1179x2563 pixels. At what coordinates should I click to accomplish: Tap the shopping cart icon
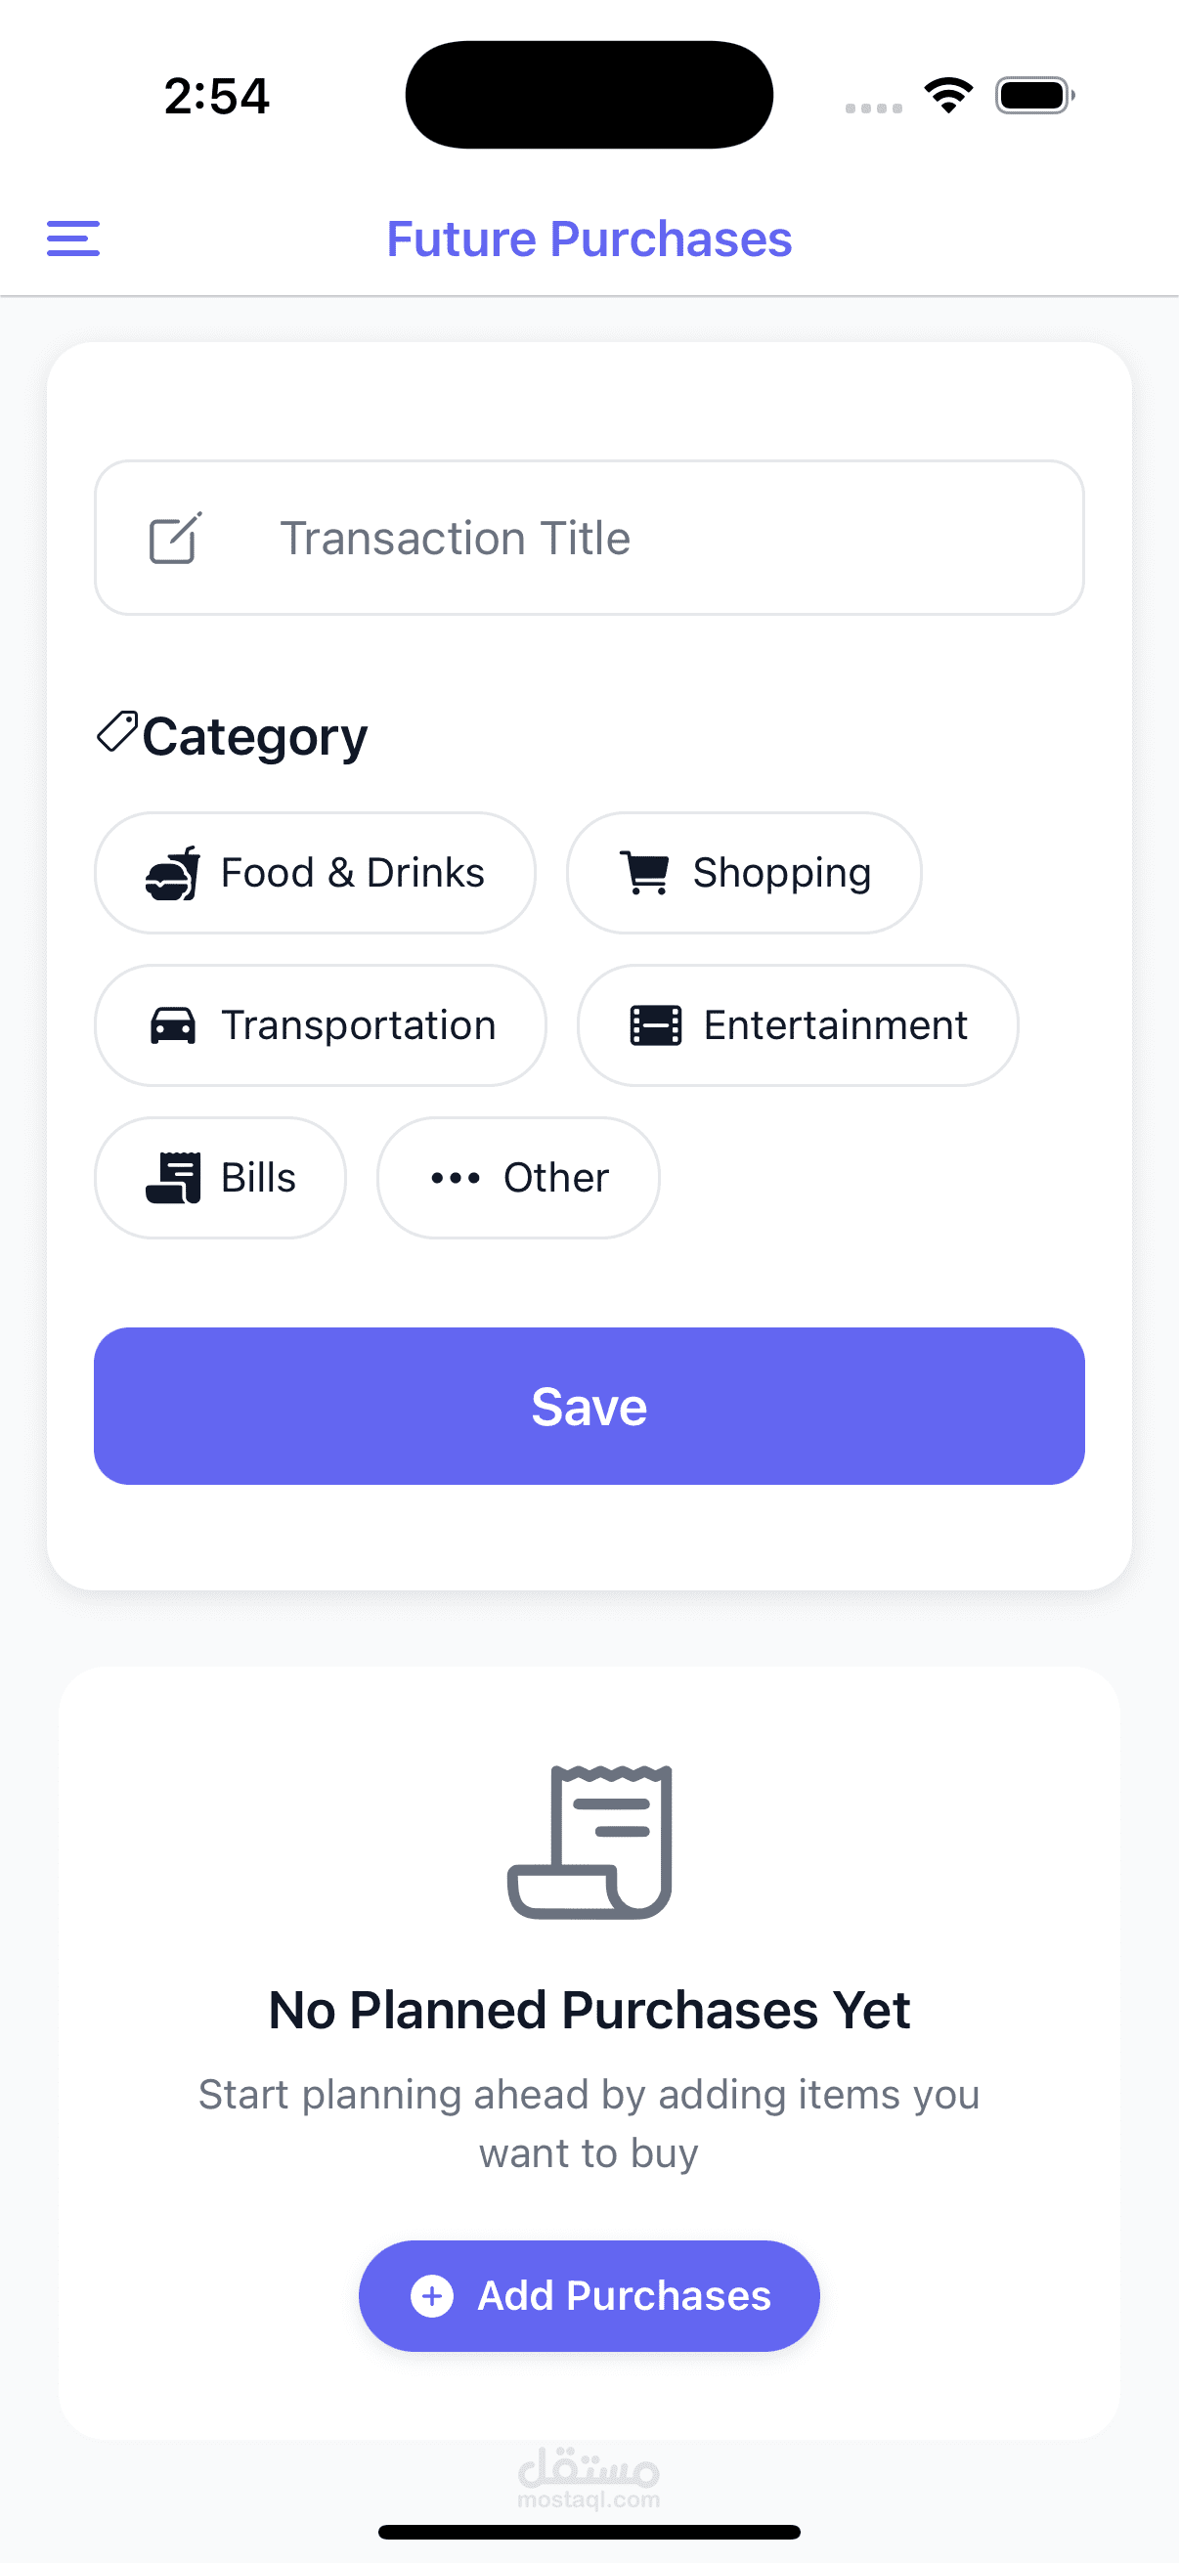click(644, 874)
